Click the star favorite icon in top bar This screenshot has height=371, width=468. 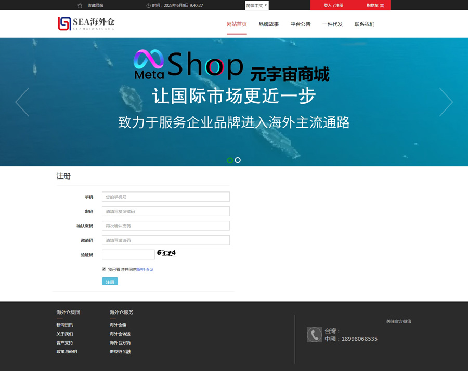(80, 5)
